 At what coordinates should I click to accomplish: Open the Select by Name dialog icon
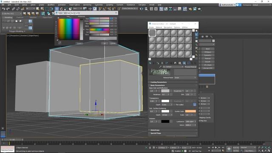click(42, 8)
